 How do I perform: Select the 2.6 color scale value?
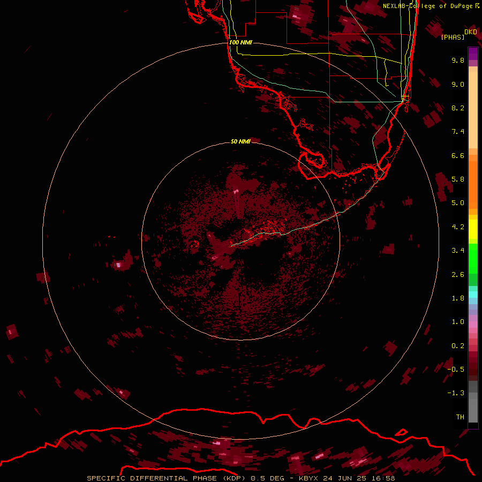[x=458, y=275]
